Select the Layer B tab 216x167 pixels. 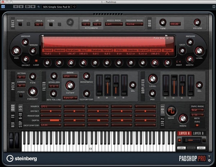pos(198,133)
